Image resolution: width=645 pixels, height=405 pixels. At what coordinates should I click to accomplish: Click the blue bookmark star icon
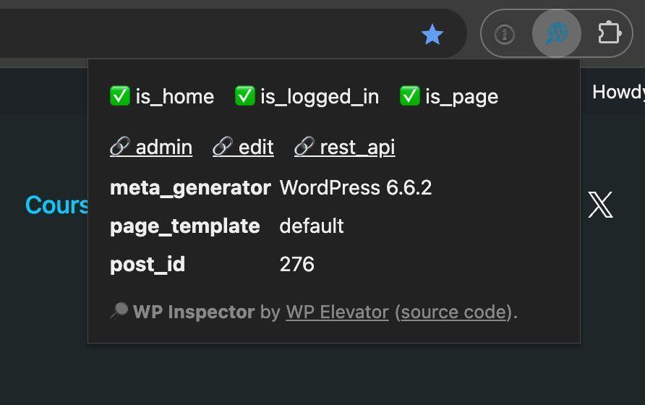pos(432,34)
